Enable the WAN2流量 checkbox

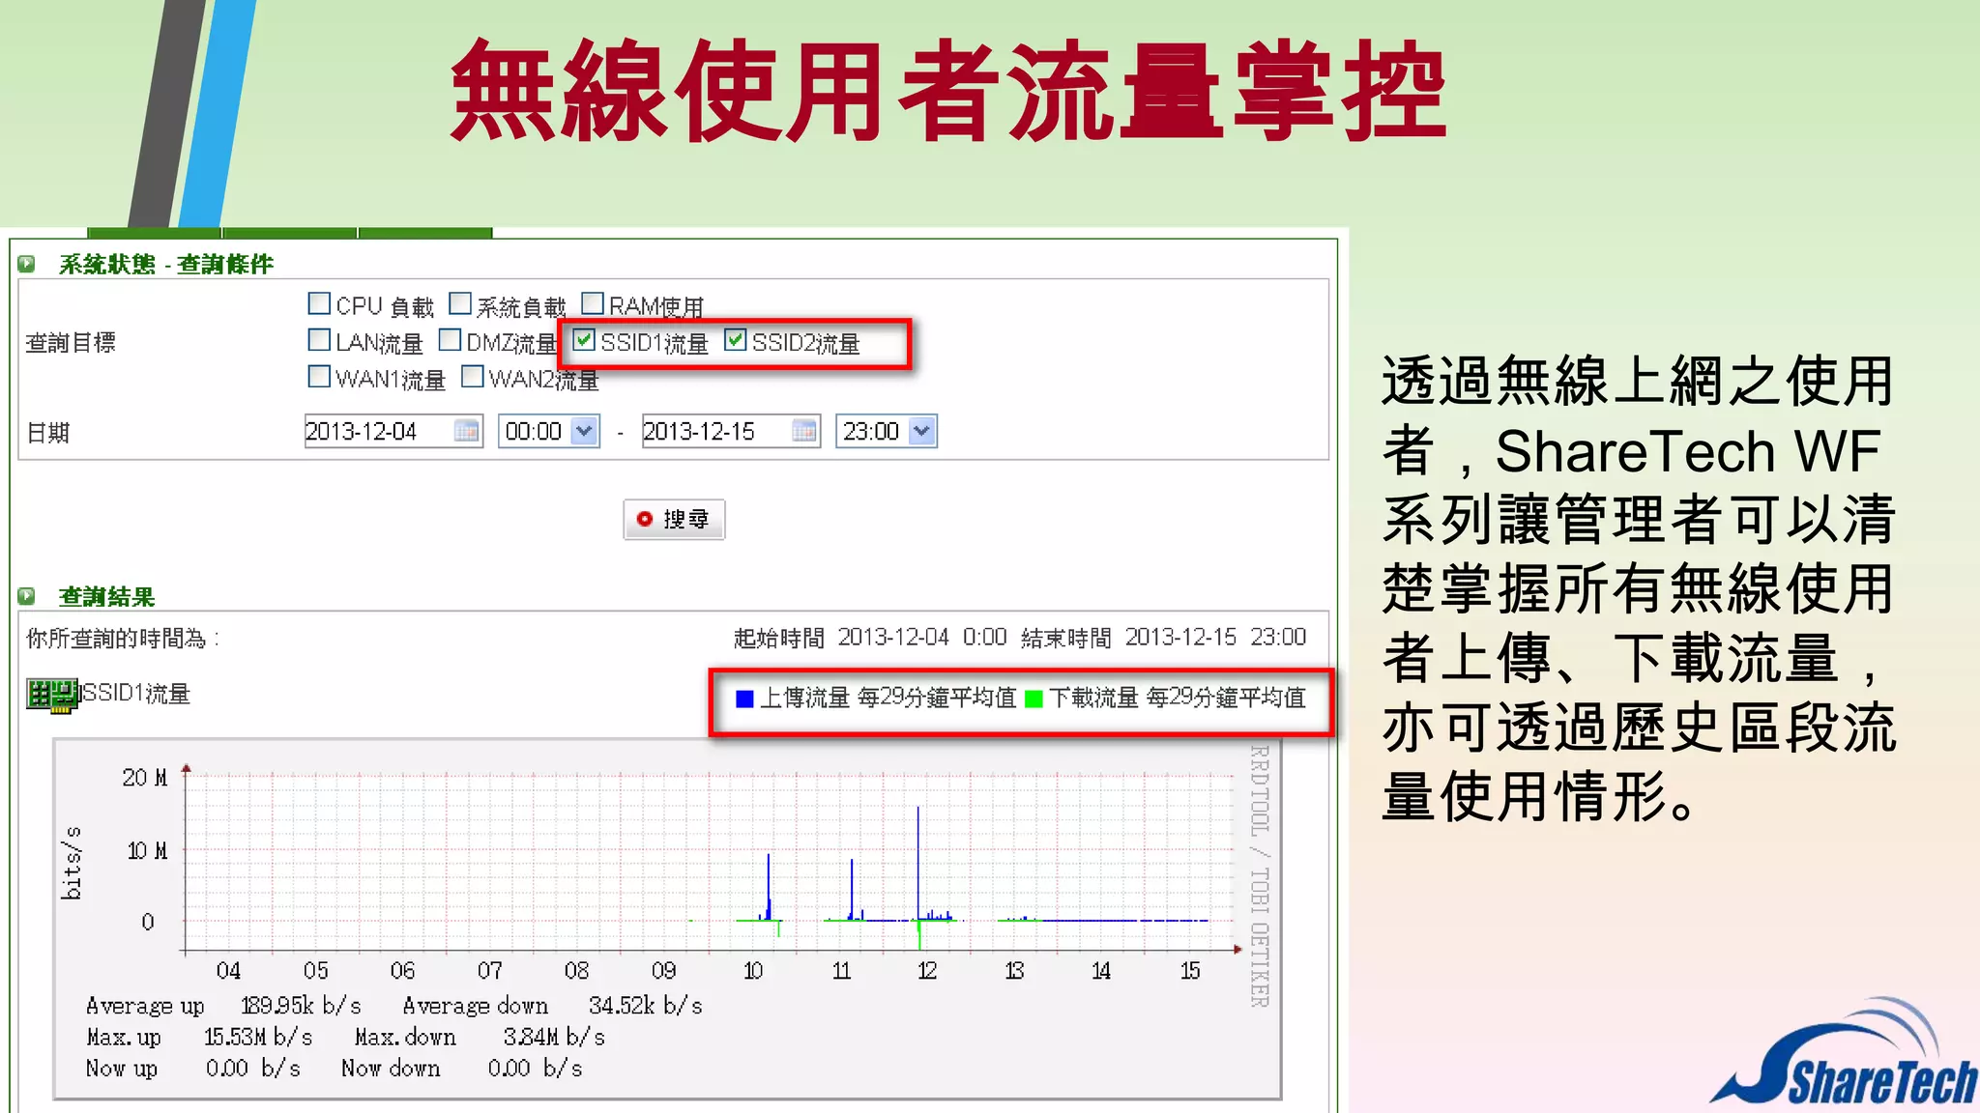(473, 376)
